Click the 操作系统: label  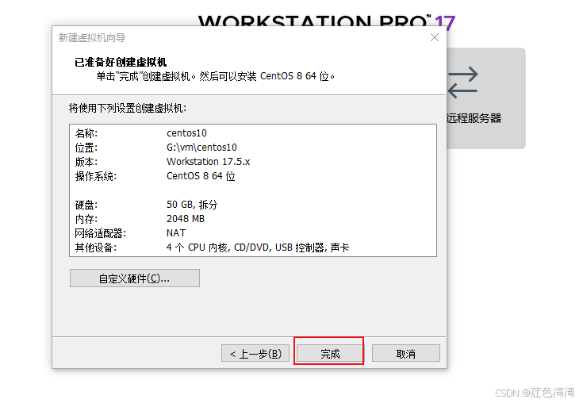click(95, 176)
